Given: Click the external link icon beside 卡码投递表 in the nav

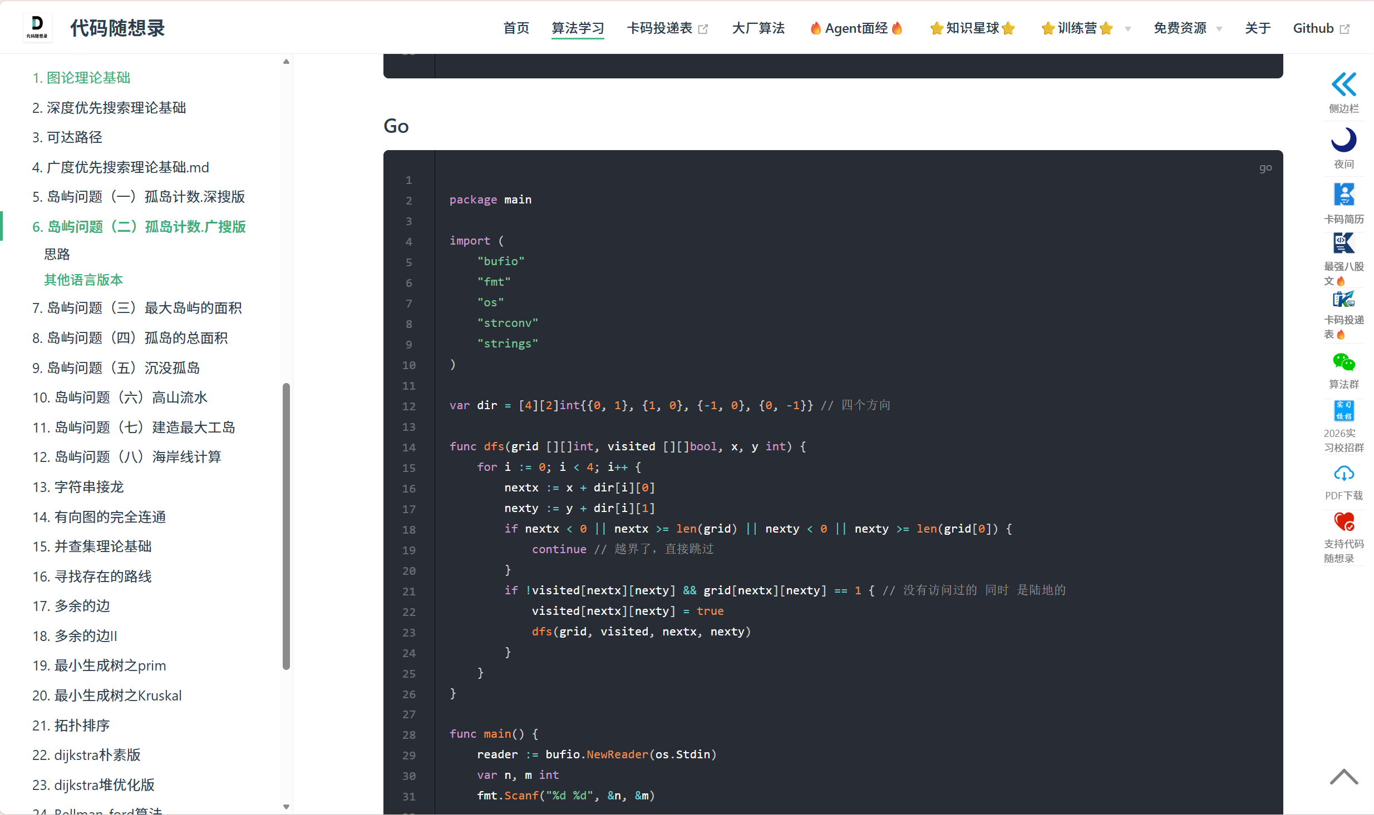Looking at the screenshot, I should point(703,29).
